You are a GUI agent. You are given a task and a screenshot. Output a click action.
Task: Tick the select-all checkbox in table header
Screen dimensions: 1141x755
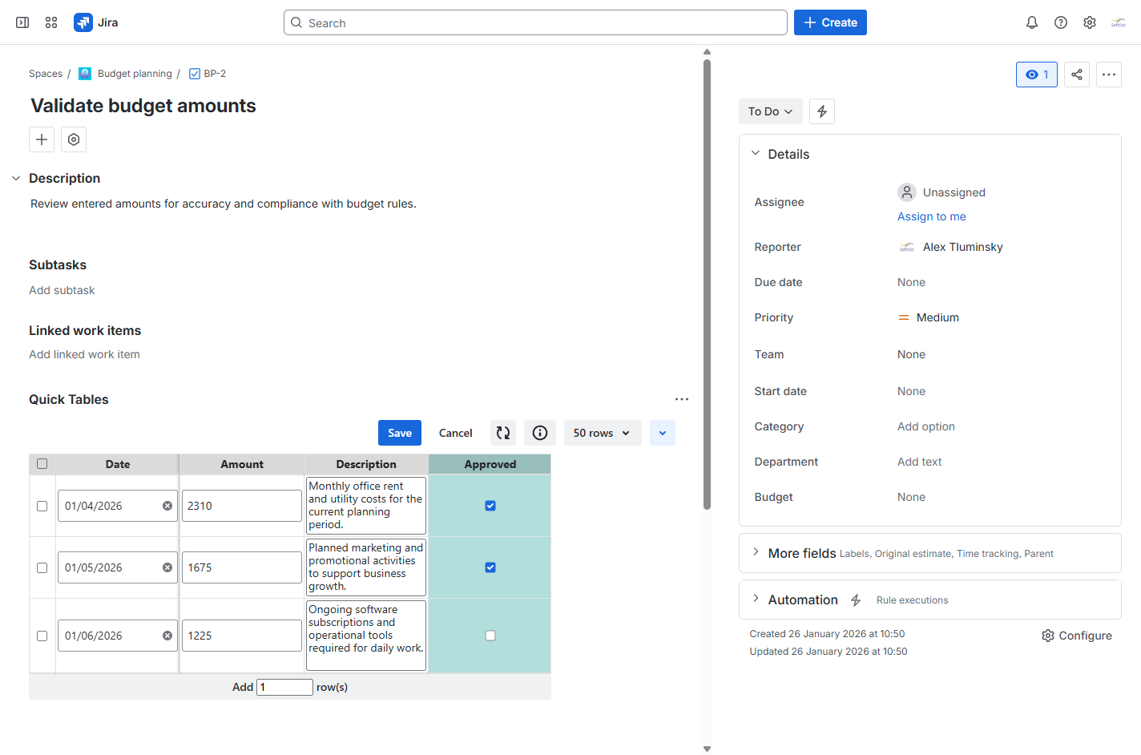point(42,464)
